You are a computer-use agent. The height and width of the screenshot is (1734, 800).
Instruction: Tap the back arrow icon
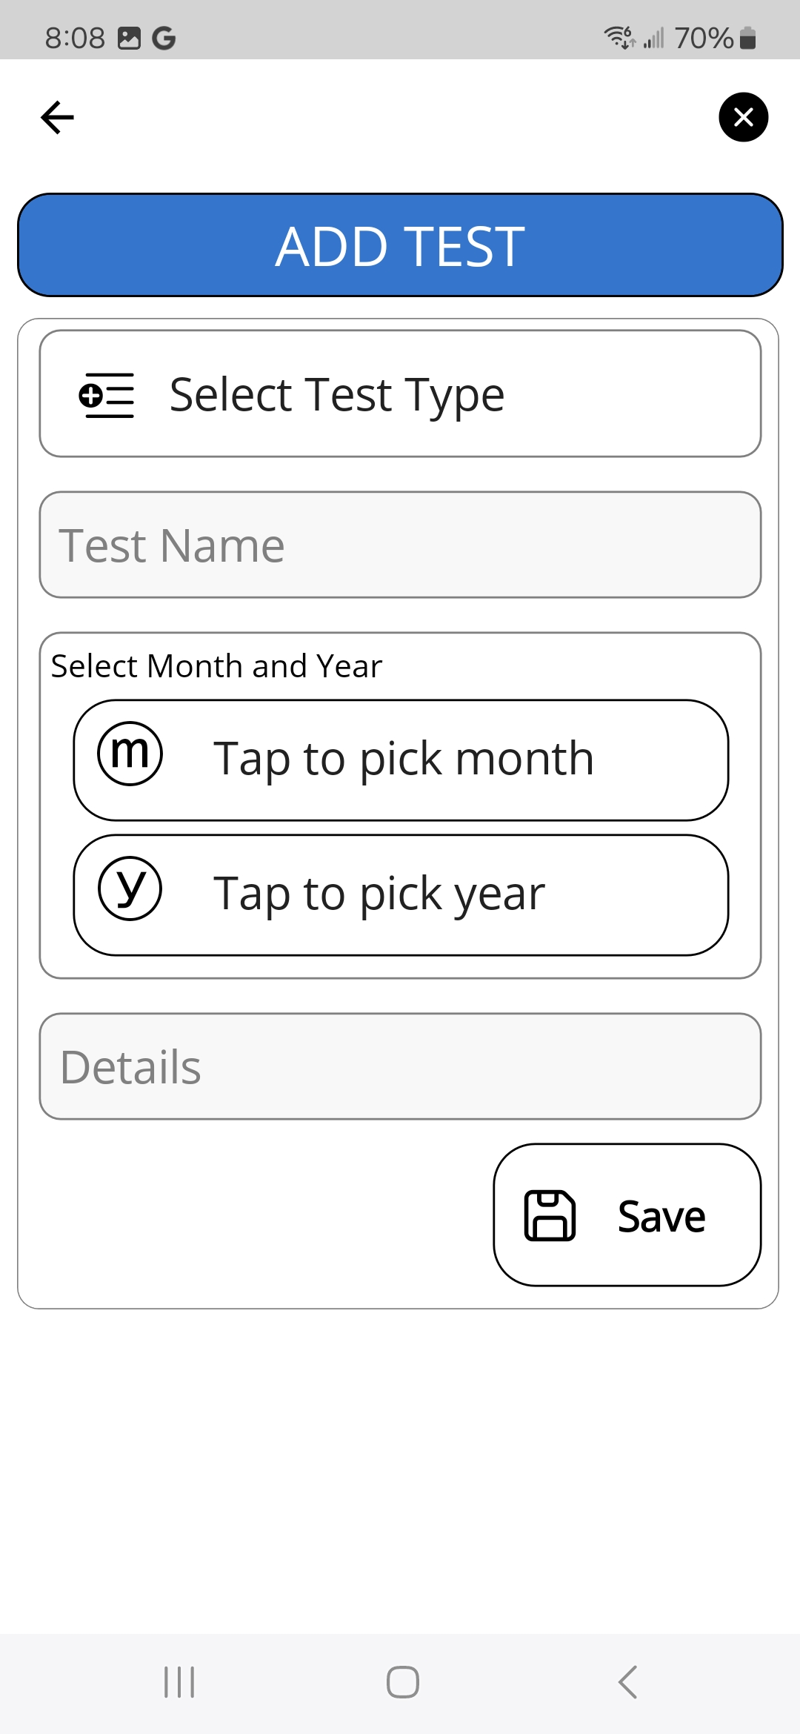click(x=57, y=117)
